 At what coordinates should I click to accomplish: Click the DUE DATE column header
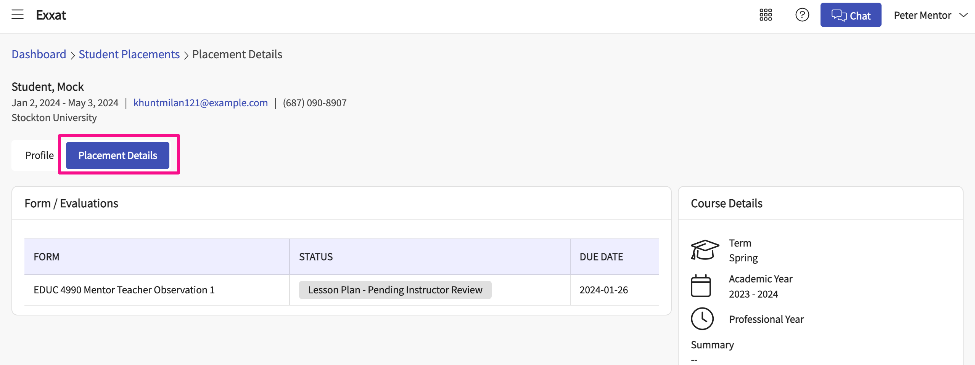[601, 257]
